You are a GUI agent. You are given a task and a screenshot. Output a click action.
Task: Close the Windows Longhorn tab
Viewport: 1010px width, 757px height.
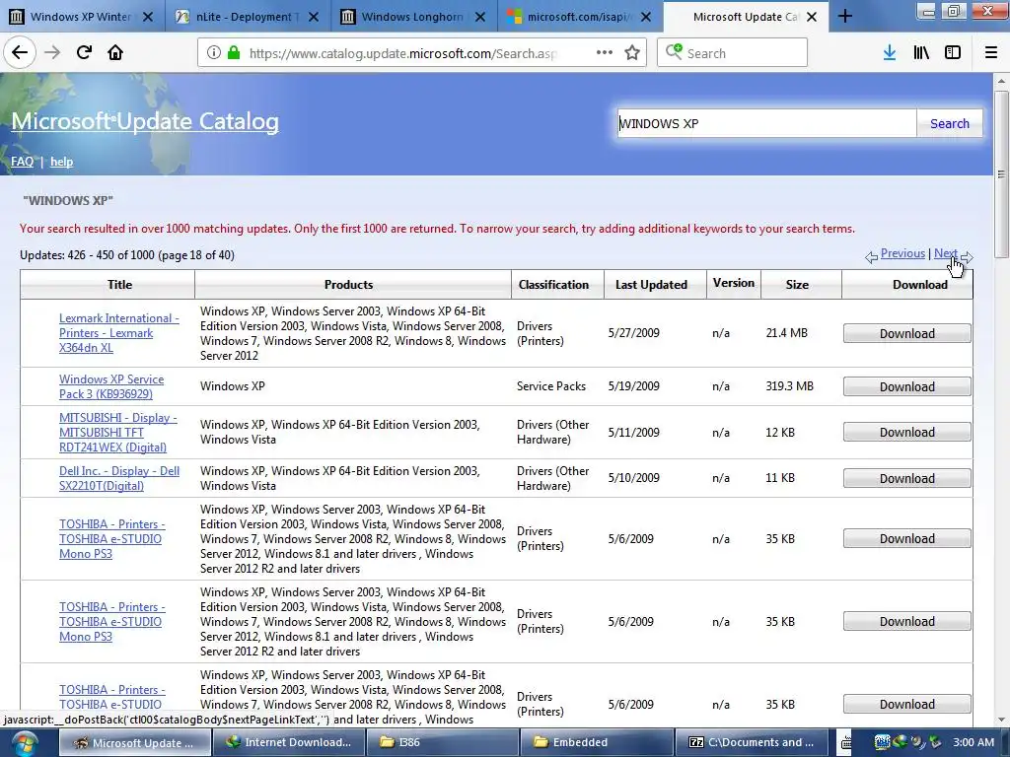[x=480, y=17]
